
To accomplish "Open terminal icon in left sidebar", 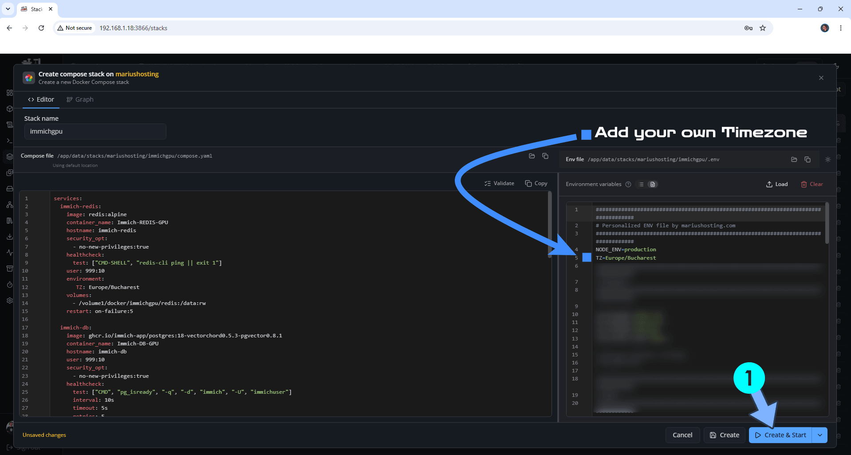I will [x=10, y=141].
